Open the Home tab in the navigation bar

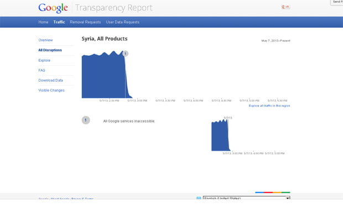pyautogui.click(x=43, y=22)
